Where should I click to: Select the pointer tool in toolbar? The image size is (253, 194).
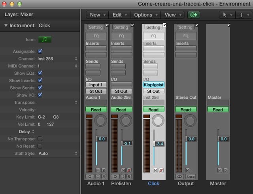click(225, 15)
